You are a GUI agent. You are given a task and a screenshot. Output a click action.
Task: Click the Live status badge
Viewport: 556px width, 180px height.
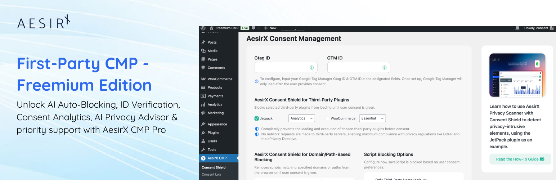coord(245,28)
